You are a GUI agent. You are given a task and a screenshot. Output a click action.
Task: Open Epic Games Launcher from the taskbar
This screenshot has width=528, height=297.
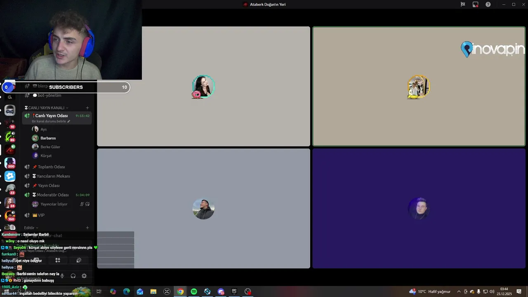(234, 292)
